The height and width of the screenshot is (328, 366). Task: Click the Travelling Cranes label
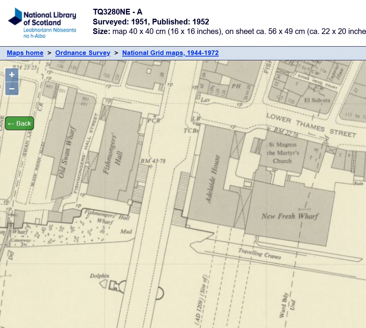tap(260, 254)
